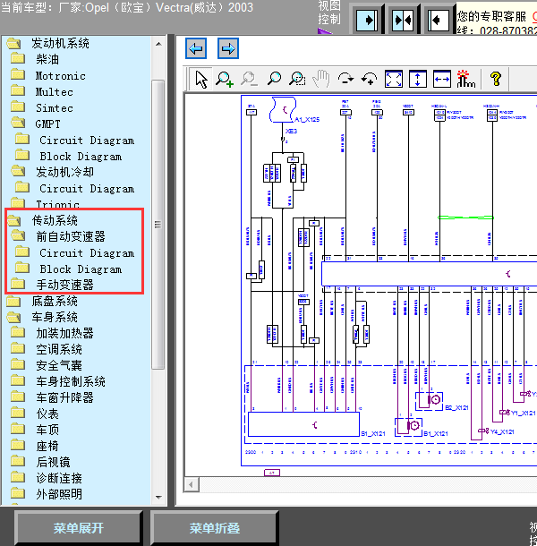Click component label A1_X125 in diagram
The height and width of the screenshot is (546, 537).
click(307, 119)
